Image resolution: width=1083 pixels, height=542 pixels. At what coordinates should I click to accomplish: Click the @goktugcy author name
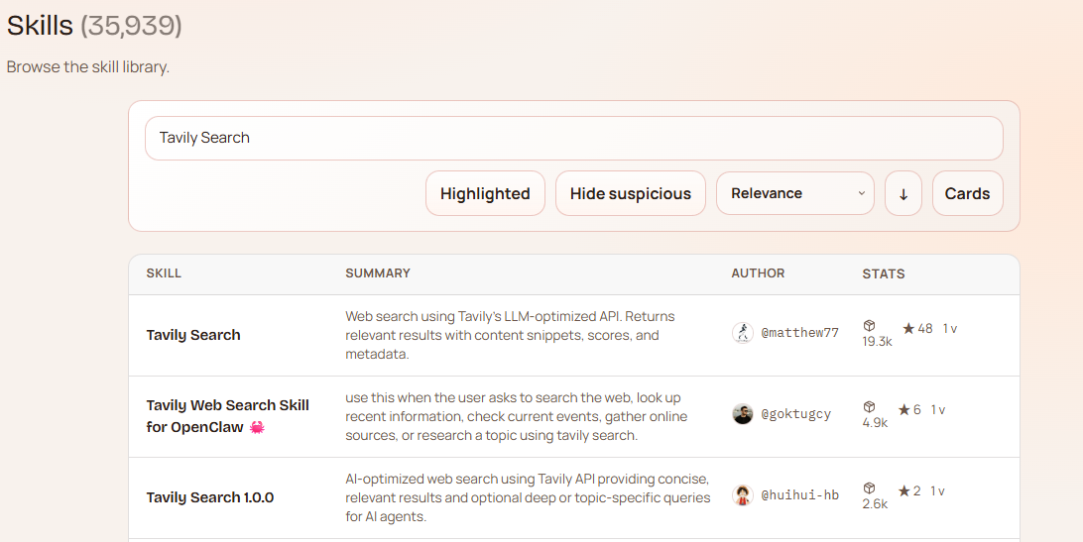tap(796, 414)
